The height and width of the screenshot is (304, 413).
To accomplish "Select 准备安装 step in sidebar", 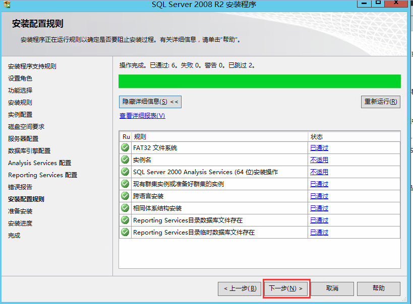I will pyautogui.click(x=20, y=211).
